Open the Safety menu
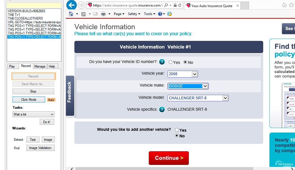 [134, 14]
